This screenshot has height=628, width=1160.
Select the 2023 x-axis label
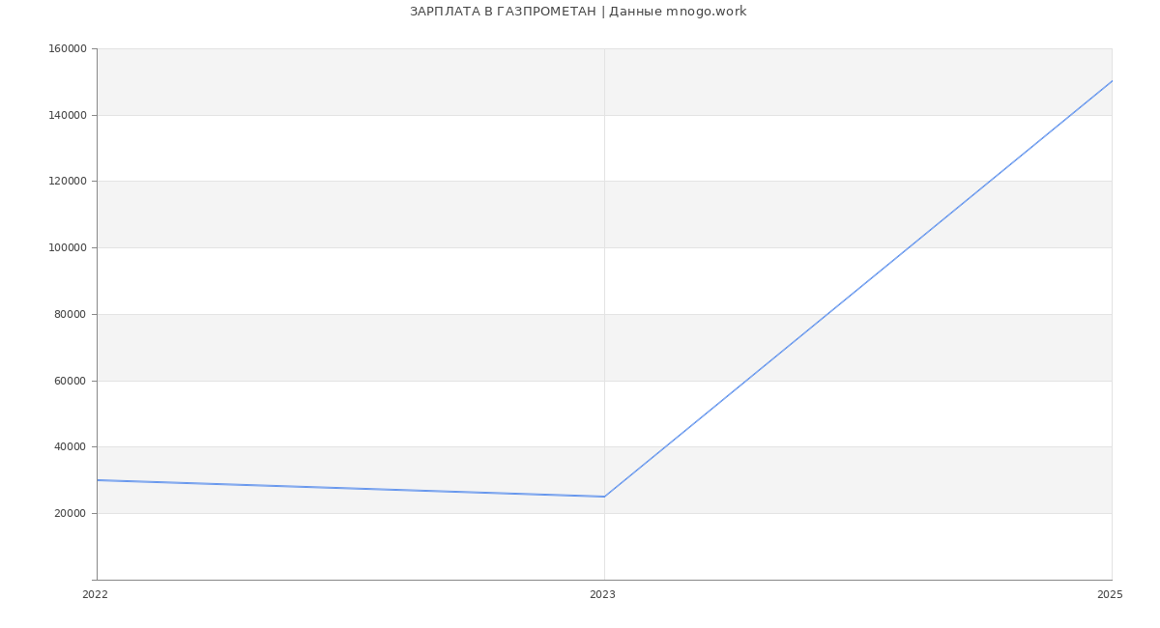[602, 595]
